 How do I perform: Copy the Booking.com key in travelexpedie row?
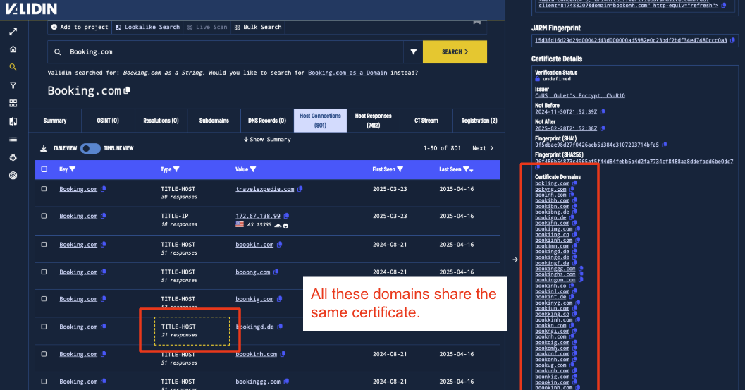pos(103,189)
